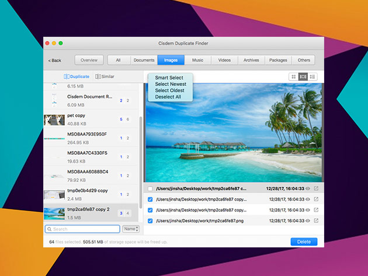Image resolution: width=368 pixels, height=276 pixels.
Task: Click magnifier icon in search field
Action: pyautogui.click(x=49, y=229)
